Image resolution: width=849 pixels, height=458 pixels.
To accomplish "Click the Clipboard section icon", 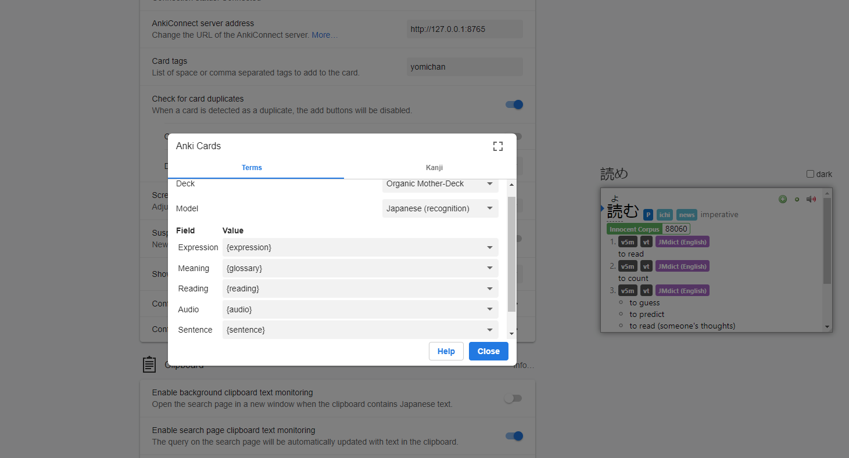I will [149, 365].
